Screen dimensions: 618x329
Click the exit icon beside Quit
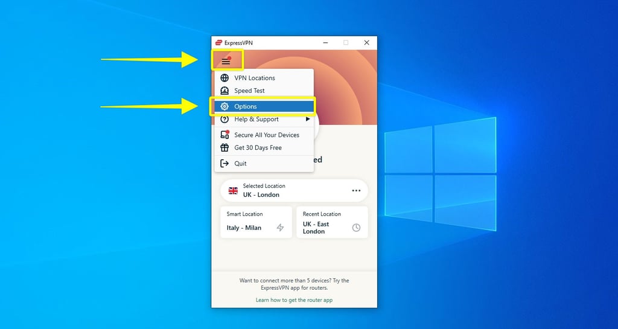pyautogui.click(x=225, y=164)
